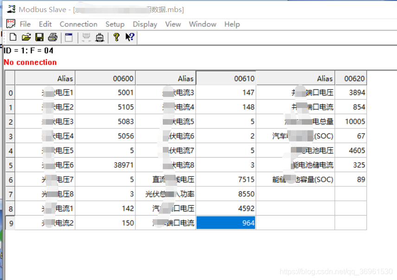The height and width of the screenshot is (280, 397).
Task: Open the Slave Definition dialog icon
Action: tap(68, 38)
